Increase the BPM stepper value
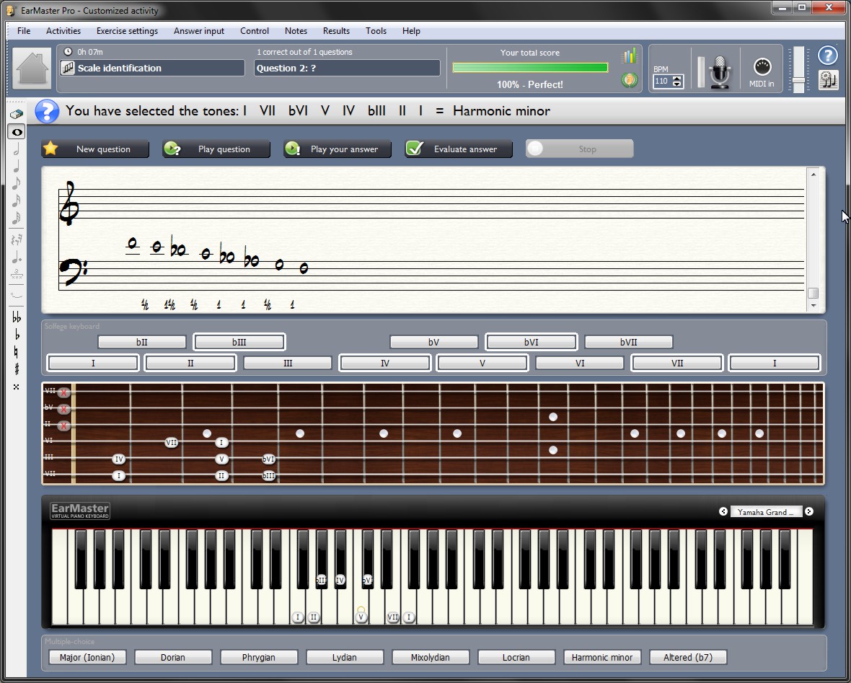Image resolution: width=851 pixels, height=683 pixels. coord(676,78)
